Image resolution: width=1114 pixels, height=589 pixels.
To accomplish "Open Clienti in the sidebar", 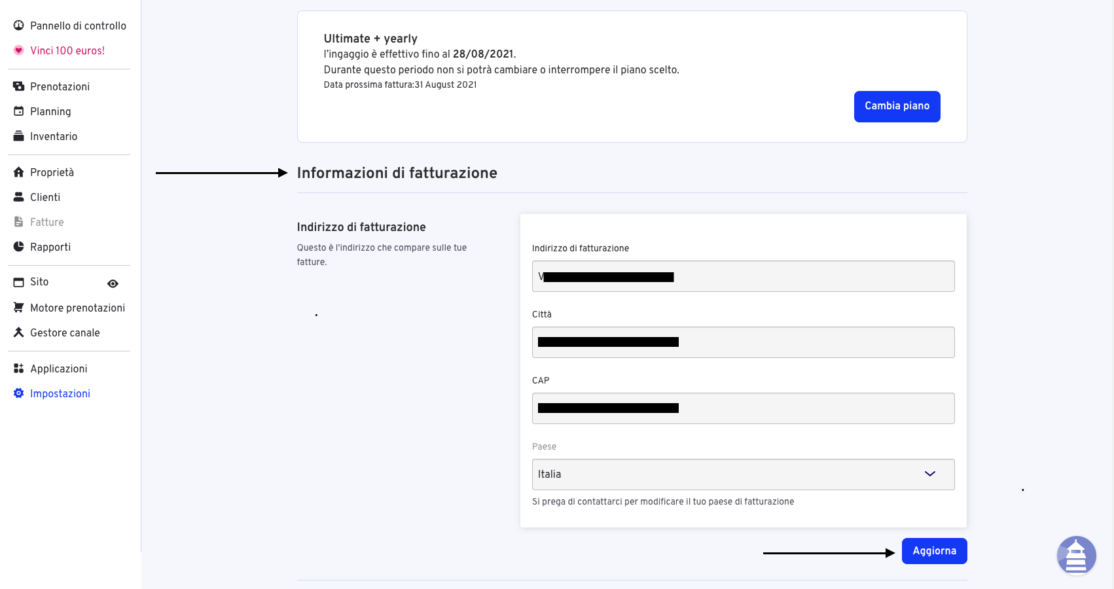I will (x=45, y=197).
